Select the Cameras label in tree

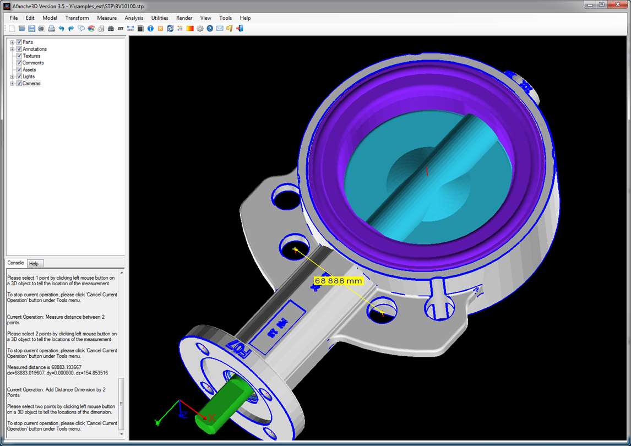(x=31, y=83)
